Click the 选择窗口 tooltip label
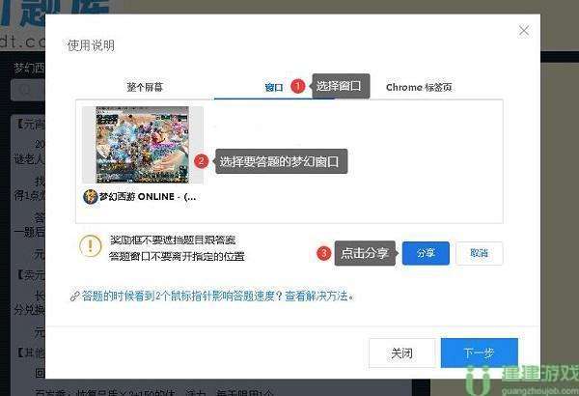Viewport: 579px width, 396px height. coord(341,86)
